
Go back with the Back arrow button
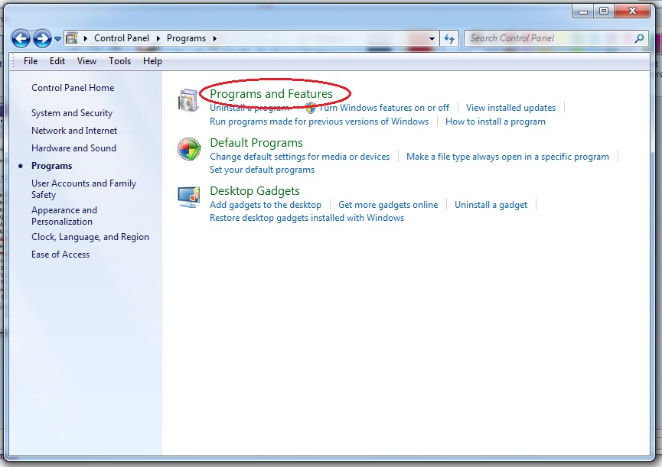click(x=21, y=39)
